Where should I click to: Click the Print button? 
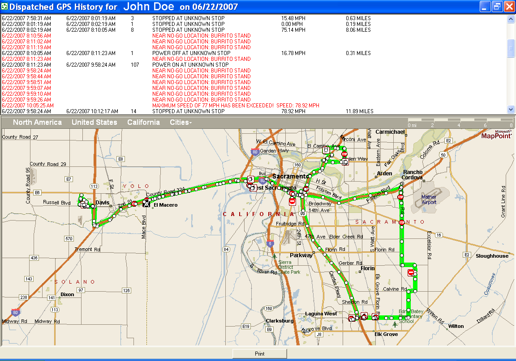point(260,354)
